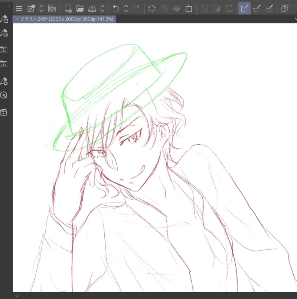Image resolution: width=297 pixels, height=299 pixels.
Task: Expand chevrons next to Save icon
Action: tap(102, 9)
